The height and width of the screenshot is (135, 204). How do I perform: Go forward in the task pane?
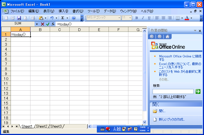click(159, 36)
